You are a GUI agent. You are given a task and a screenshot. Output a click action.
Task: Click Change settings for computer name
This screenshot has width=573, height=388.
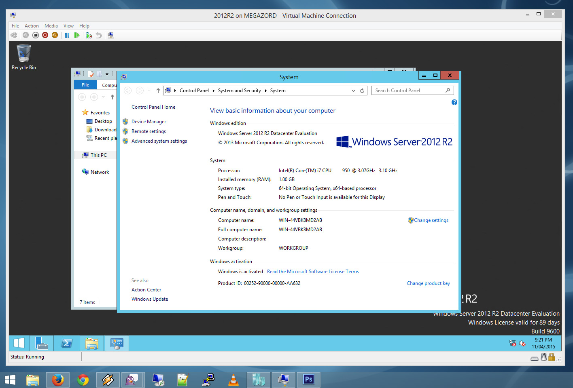pyautogui.click(x=431, y=220)
